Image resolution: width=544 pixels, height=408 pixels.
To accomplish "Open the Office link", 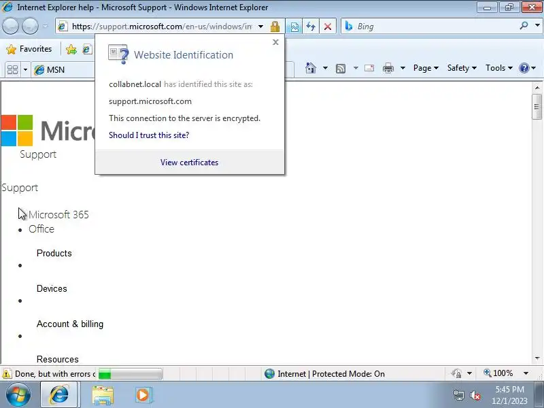I will [x=41, y=229].
